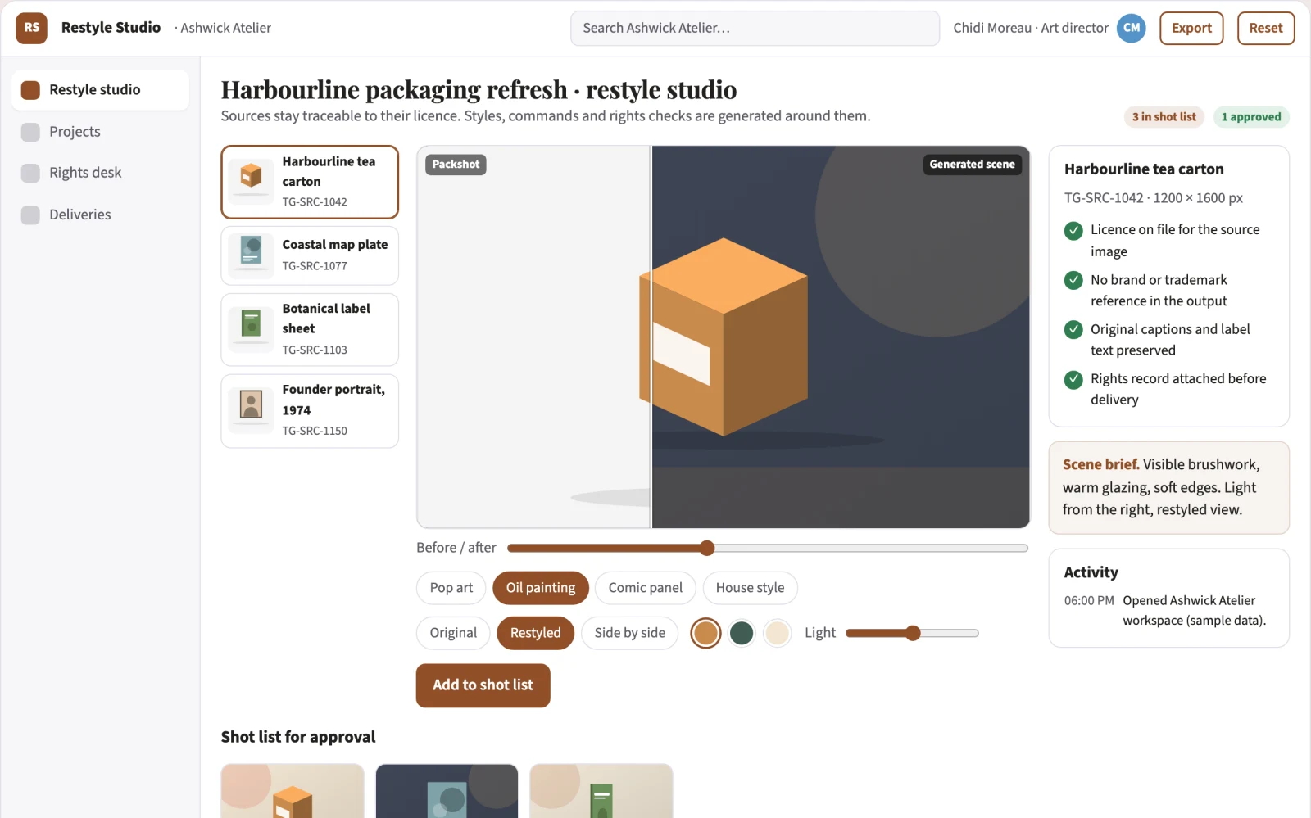Click the Restyle studio sidebar icon
This screenshot has height=818, width=1311.
click(30, 90)
